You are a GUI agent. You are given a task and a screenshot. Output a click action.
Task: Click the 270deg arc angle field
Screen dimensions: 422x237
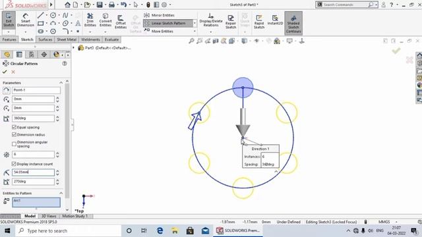coord(33,182)
